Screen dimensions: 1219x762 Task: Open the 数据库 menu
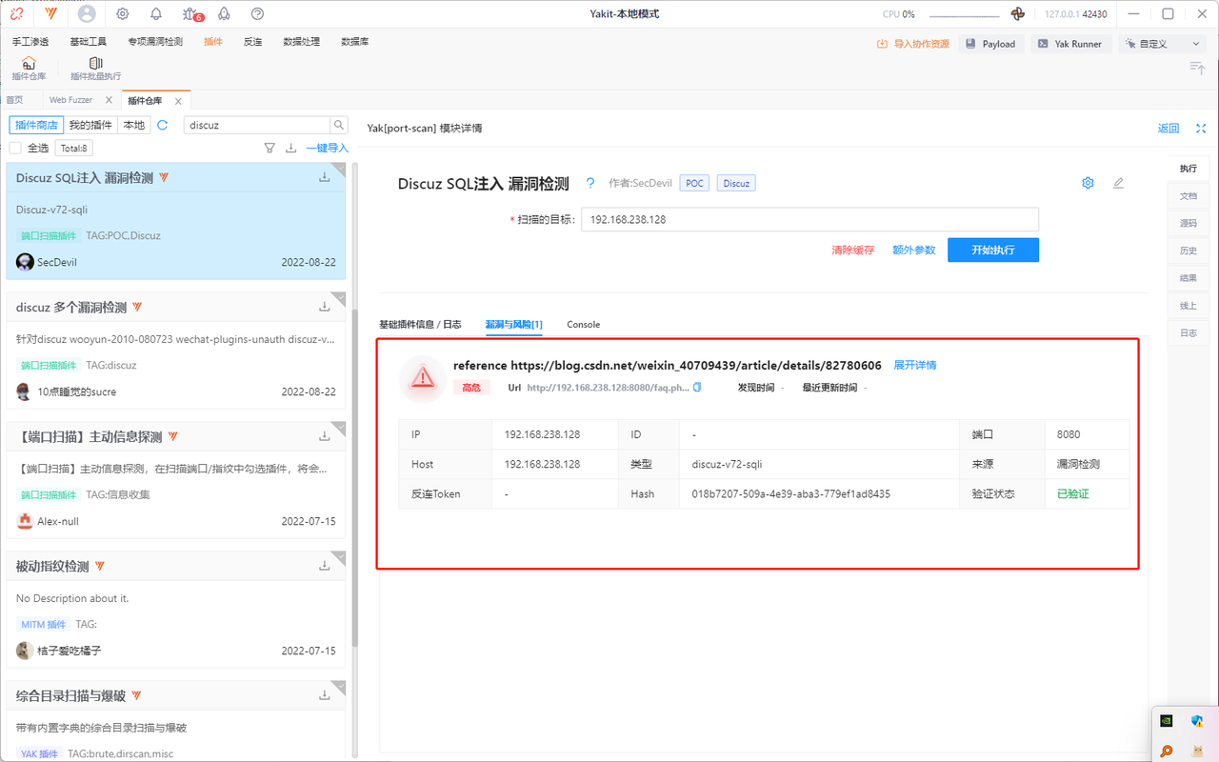tap(355, 42)
